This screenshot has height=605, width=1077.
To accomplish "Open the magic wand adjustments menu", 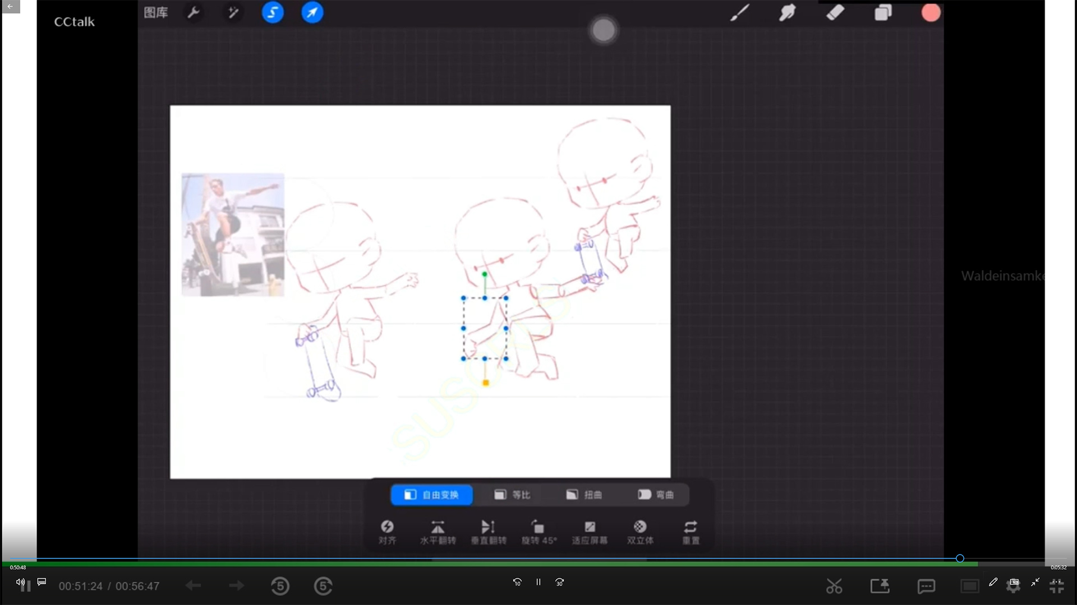I will point(233,12).
